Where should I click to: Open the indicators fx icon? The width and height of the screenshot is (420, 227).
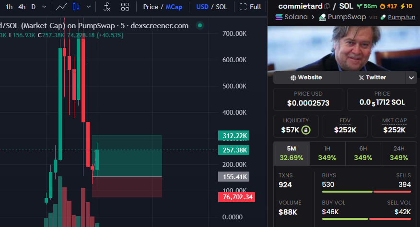tap(106, 7)
